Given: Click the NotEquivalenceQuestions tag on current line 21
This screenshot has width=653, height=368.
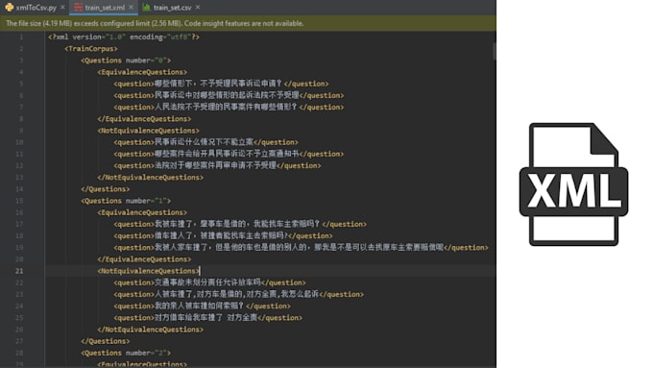Looking at the screenshot, I should click(x=148, y=271).
